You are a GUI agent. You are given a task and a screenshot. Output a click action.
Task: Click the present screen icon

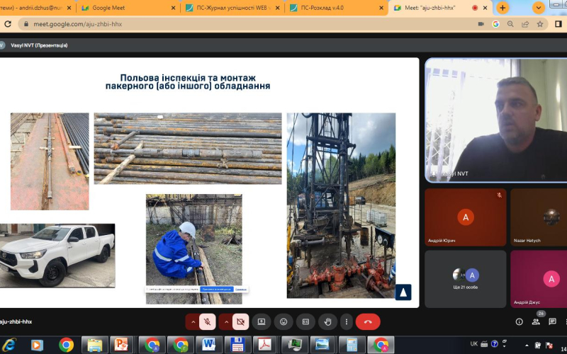262,321
